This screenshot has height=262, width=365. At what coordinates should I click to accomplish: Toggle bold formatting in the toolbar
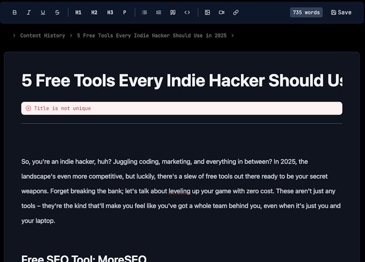pos(15,13)
